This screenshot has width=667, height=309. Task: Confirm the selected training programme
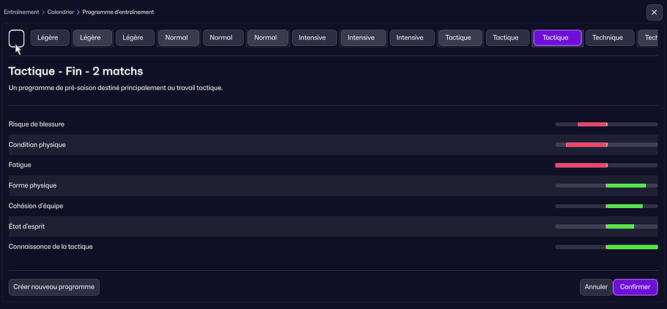point(635,287)
